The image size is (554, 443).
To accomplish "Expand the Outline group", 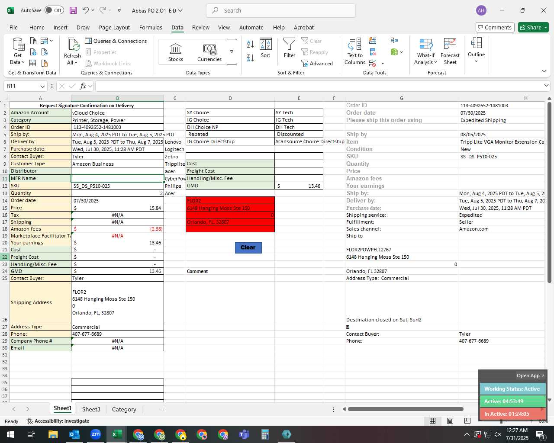I will pyautogui.click(x=476, y=50).
